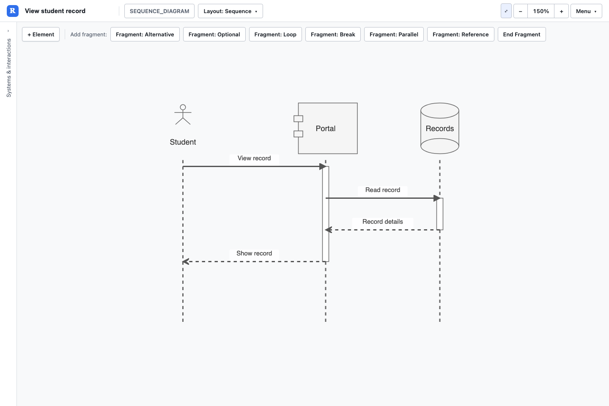
Task: Select the View record message label
Action: pyautogui.click(x=254, y=158)
